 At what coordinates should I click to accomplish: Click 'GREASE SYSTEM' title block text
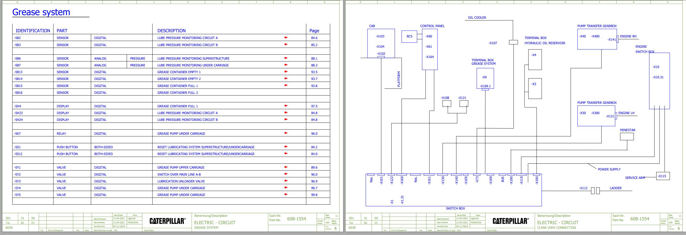pos(206,228)
